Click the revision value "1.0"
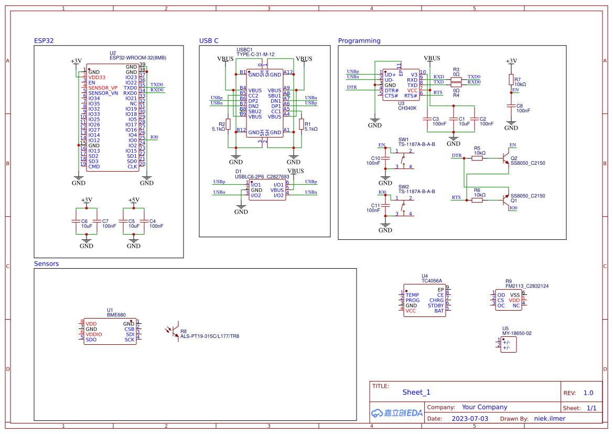Image resolution: width=613 pixels, height=434 pixels. [588, 393]
